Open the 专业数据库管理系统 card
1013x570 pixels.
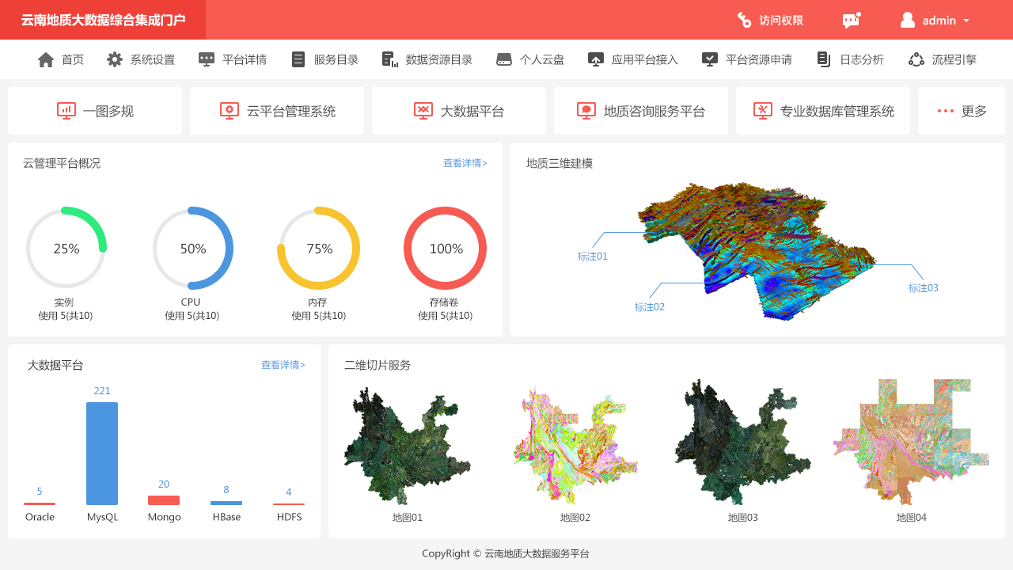823,111
